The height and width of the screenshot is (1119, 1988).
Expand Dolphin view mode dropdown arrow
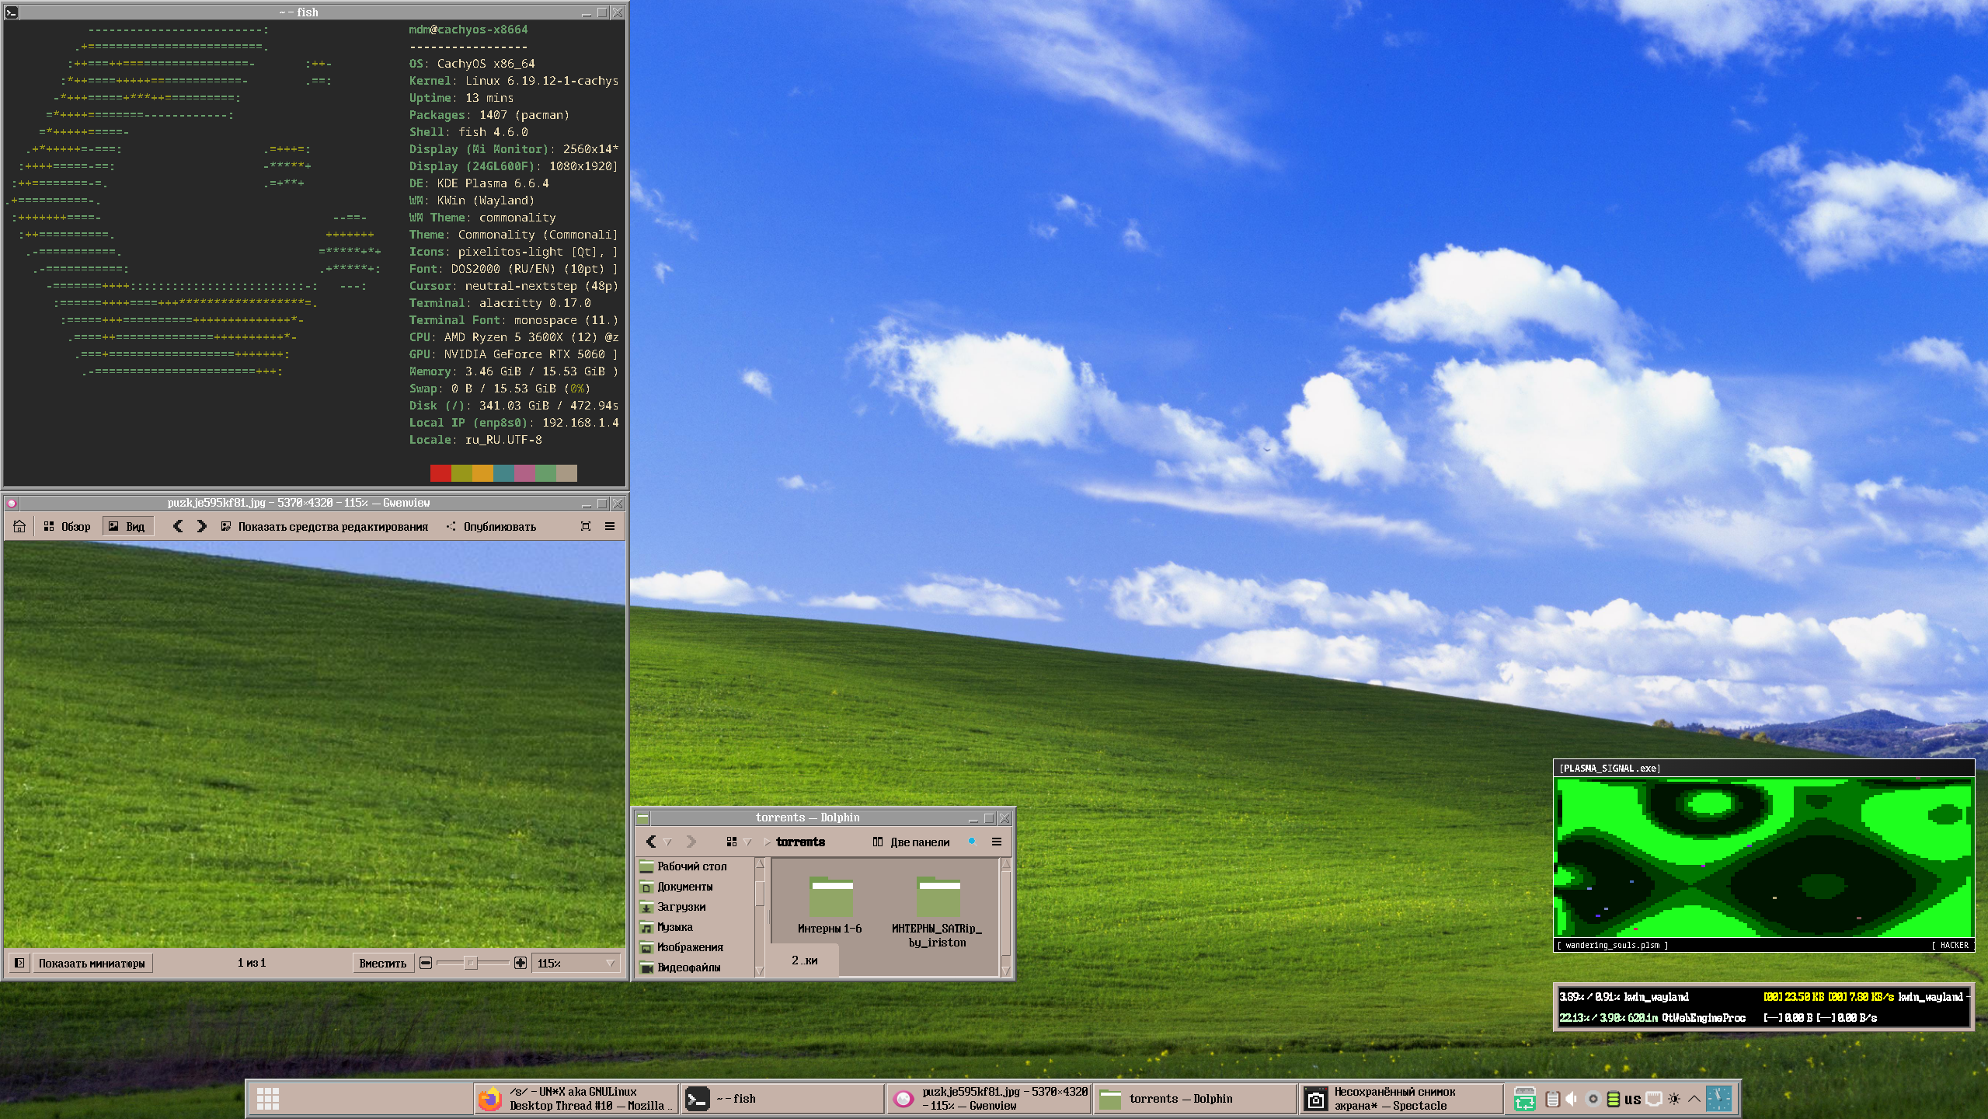[747, 842]
